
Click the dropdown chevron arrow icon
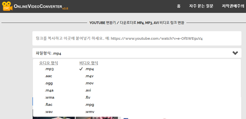coord(235,53)
